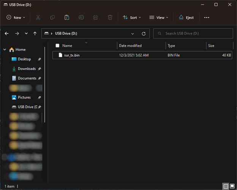Sort by the Name column header
237x190 pixels.
[x=67, y=46]
